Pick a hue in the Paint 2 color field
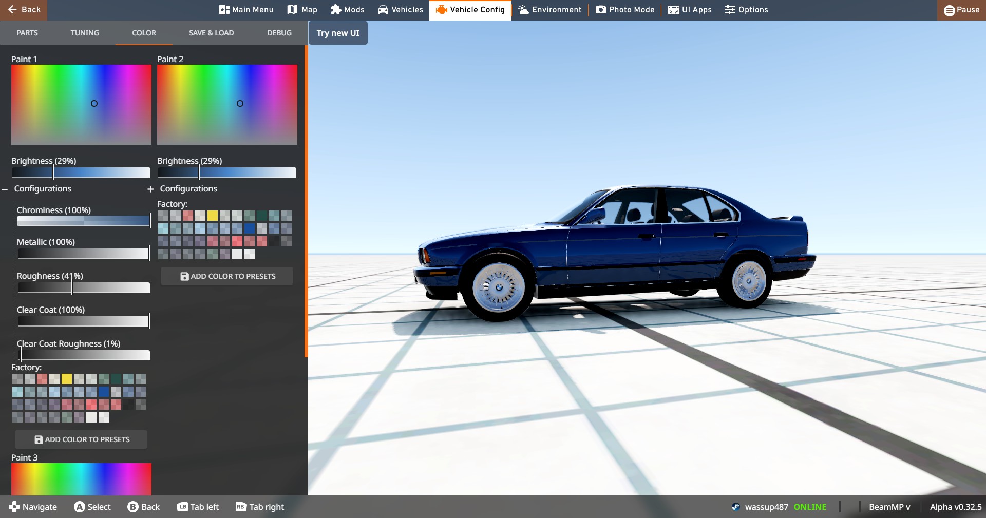986x518 pixels. coord(227,105)
